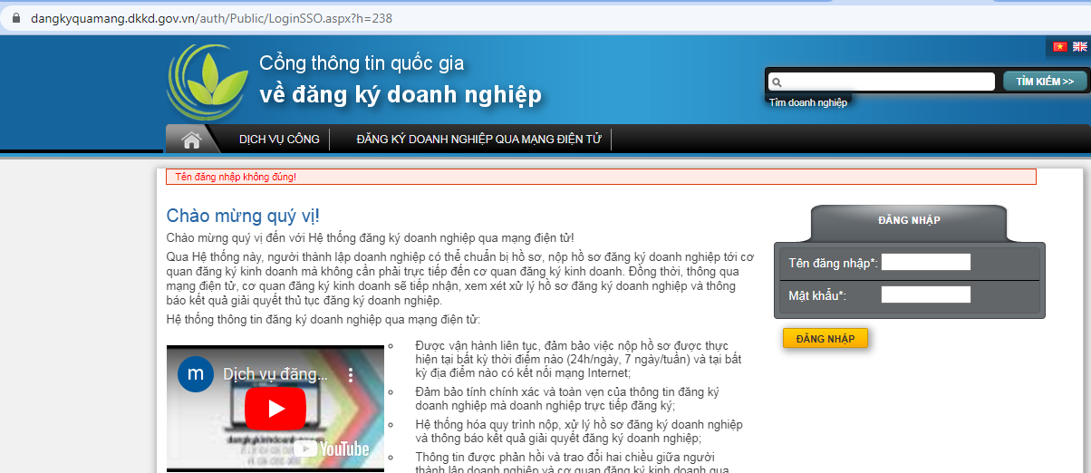This screenshot has width=1091, height=473.
Task: Click the magnifier icon in search box
Action: tap(777, 82)
